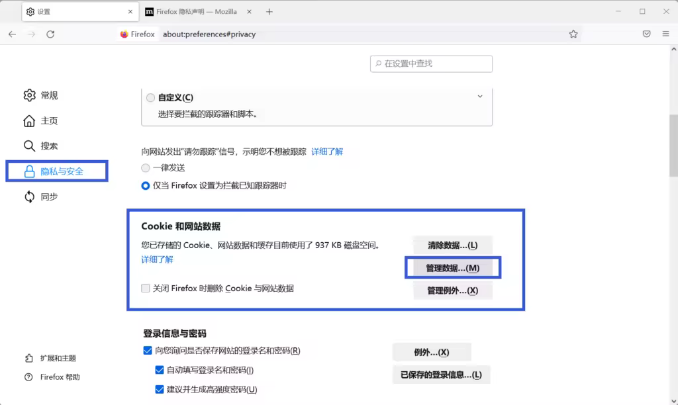This screenshot has width=678, height=405.
Task: Click the sync arrows icon beside 同步
Action: pos(29,197)
